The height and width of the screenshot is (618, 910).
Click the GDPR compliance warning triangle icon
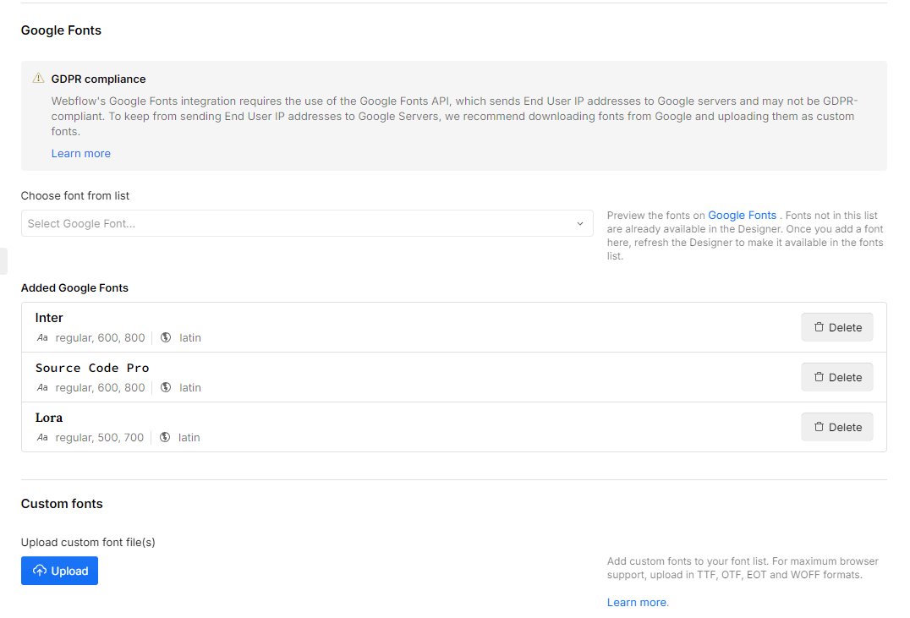click(x=38, y=78)
